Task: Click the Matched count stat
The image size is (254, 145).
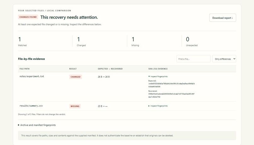Action: tap(22, 41)
